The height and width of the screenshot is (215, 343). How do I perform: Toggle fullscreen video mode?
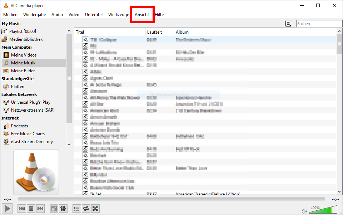click(x=54, y=209)
